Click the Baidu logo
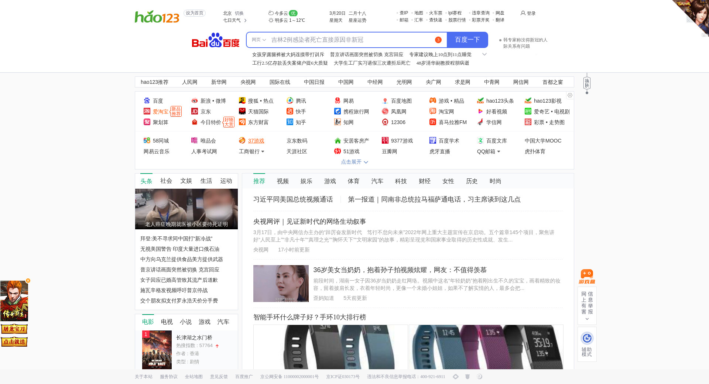Screen dimensions: 709x384 [x=216, y=40]
